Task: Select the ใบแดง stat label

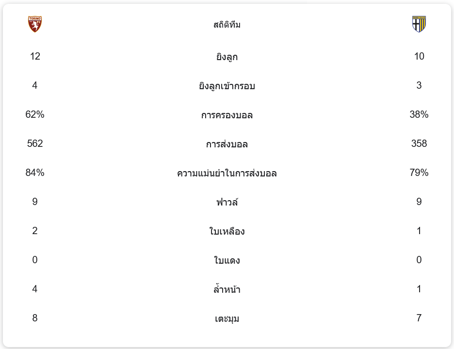Action: [227, 260]
